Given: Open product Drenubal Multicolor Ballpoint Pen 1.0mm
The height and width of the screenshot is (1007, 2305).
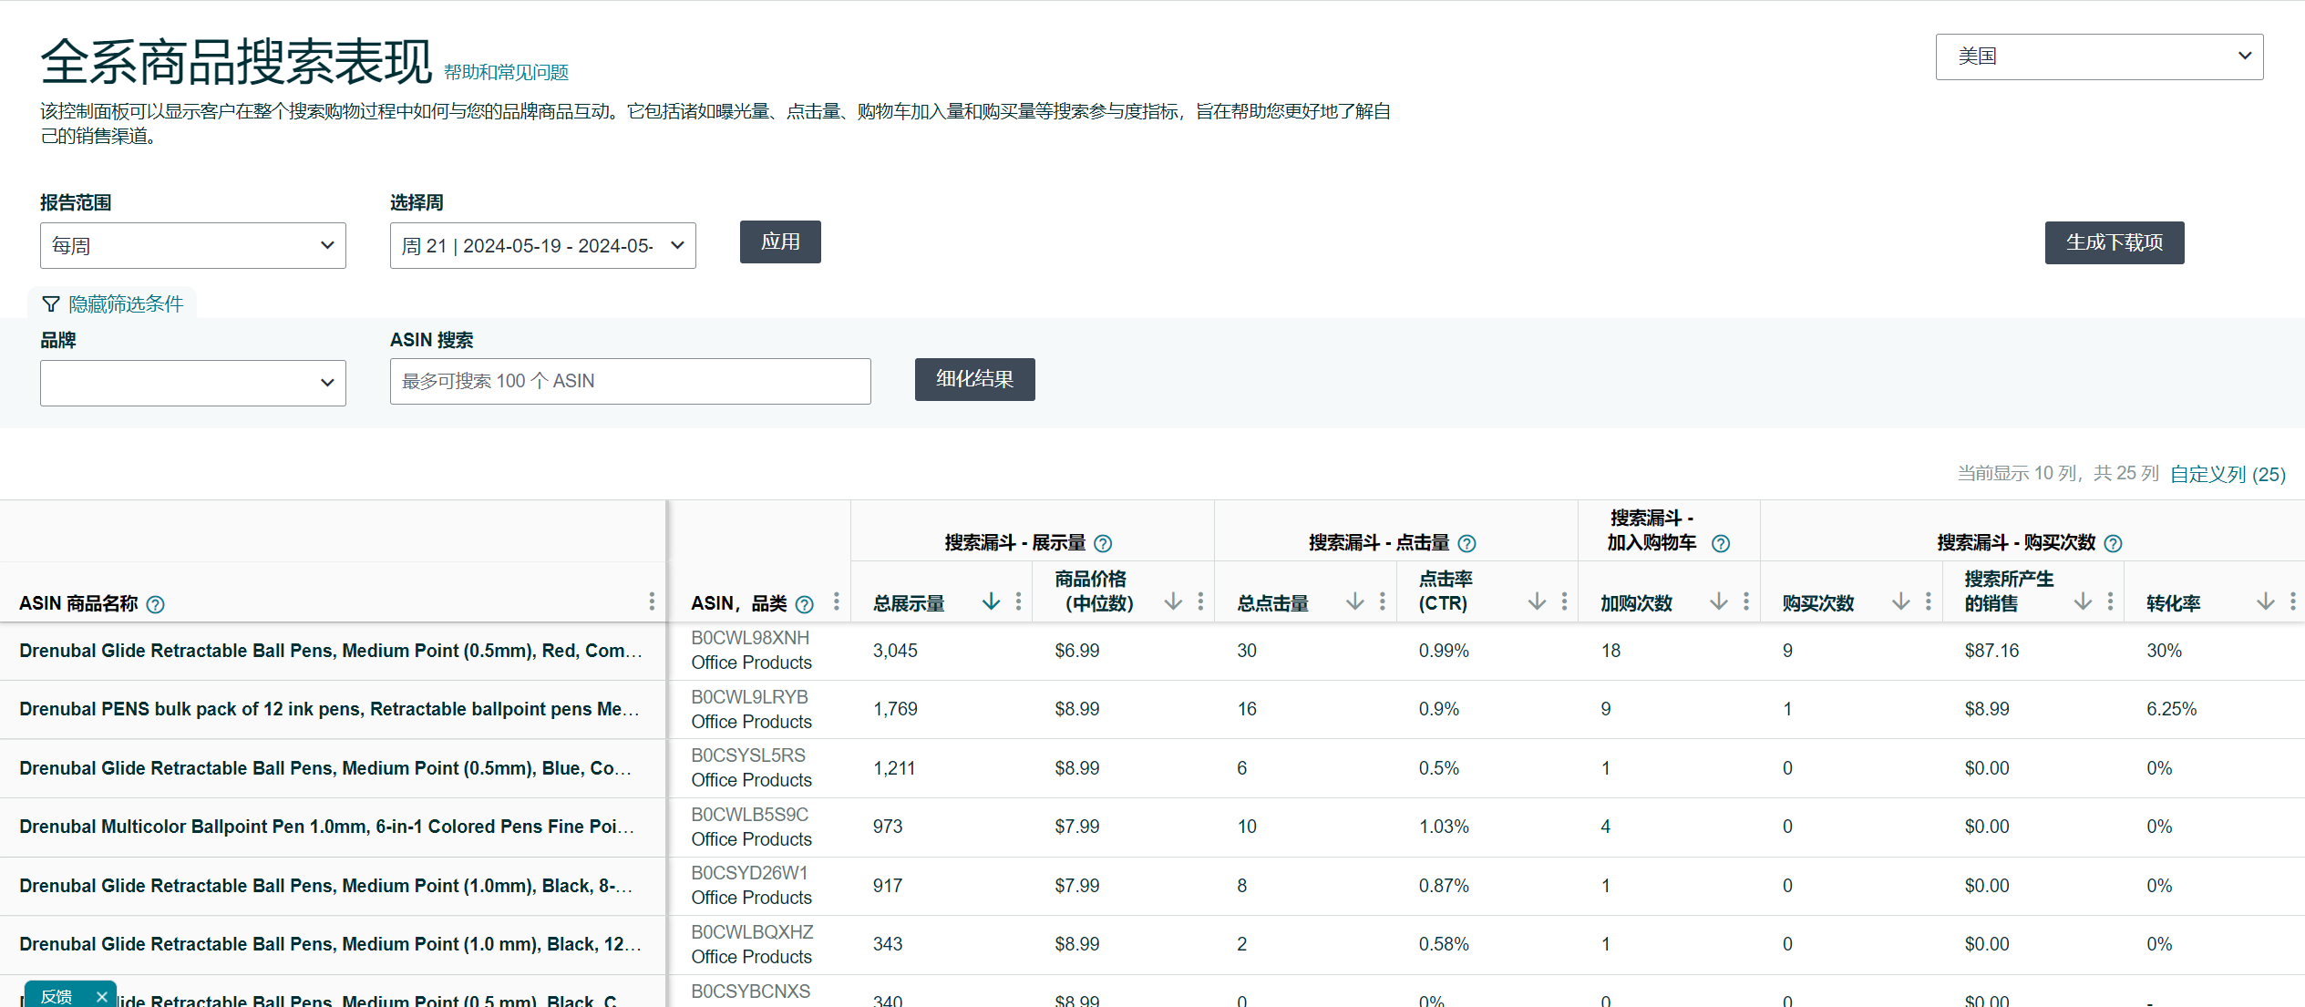Looking at the screenshot, I should click(x=326, y=827).
